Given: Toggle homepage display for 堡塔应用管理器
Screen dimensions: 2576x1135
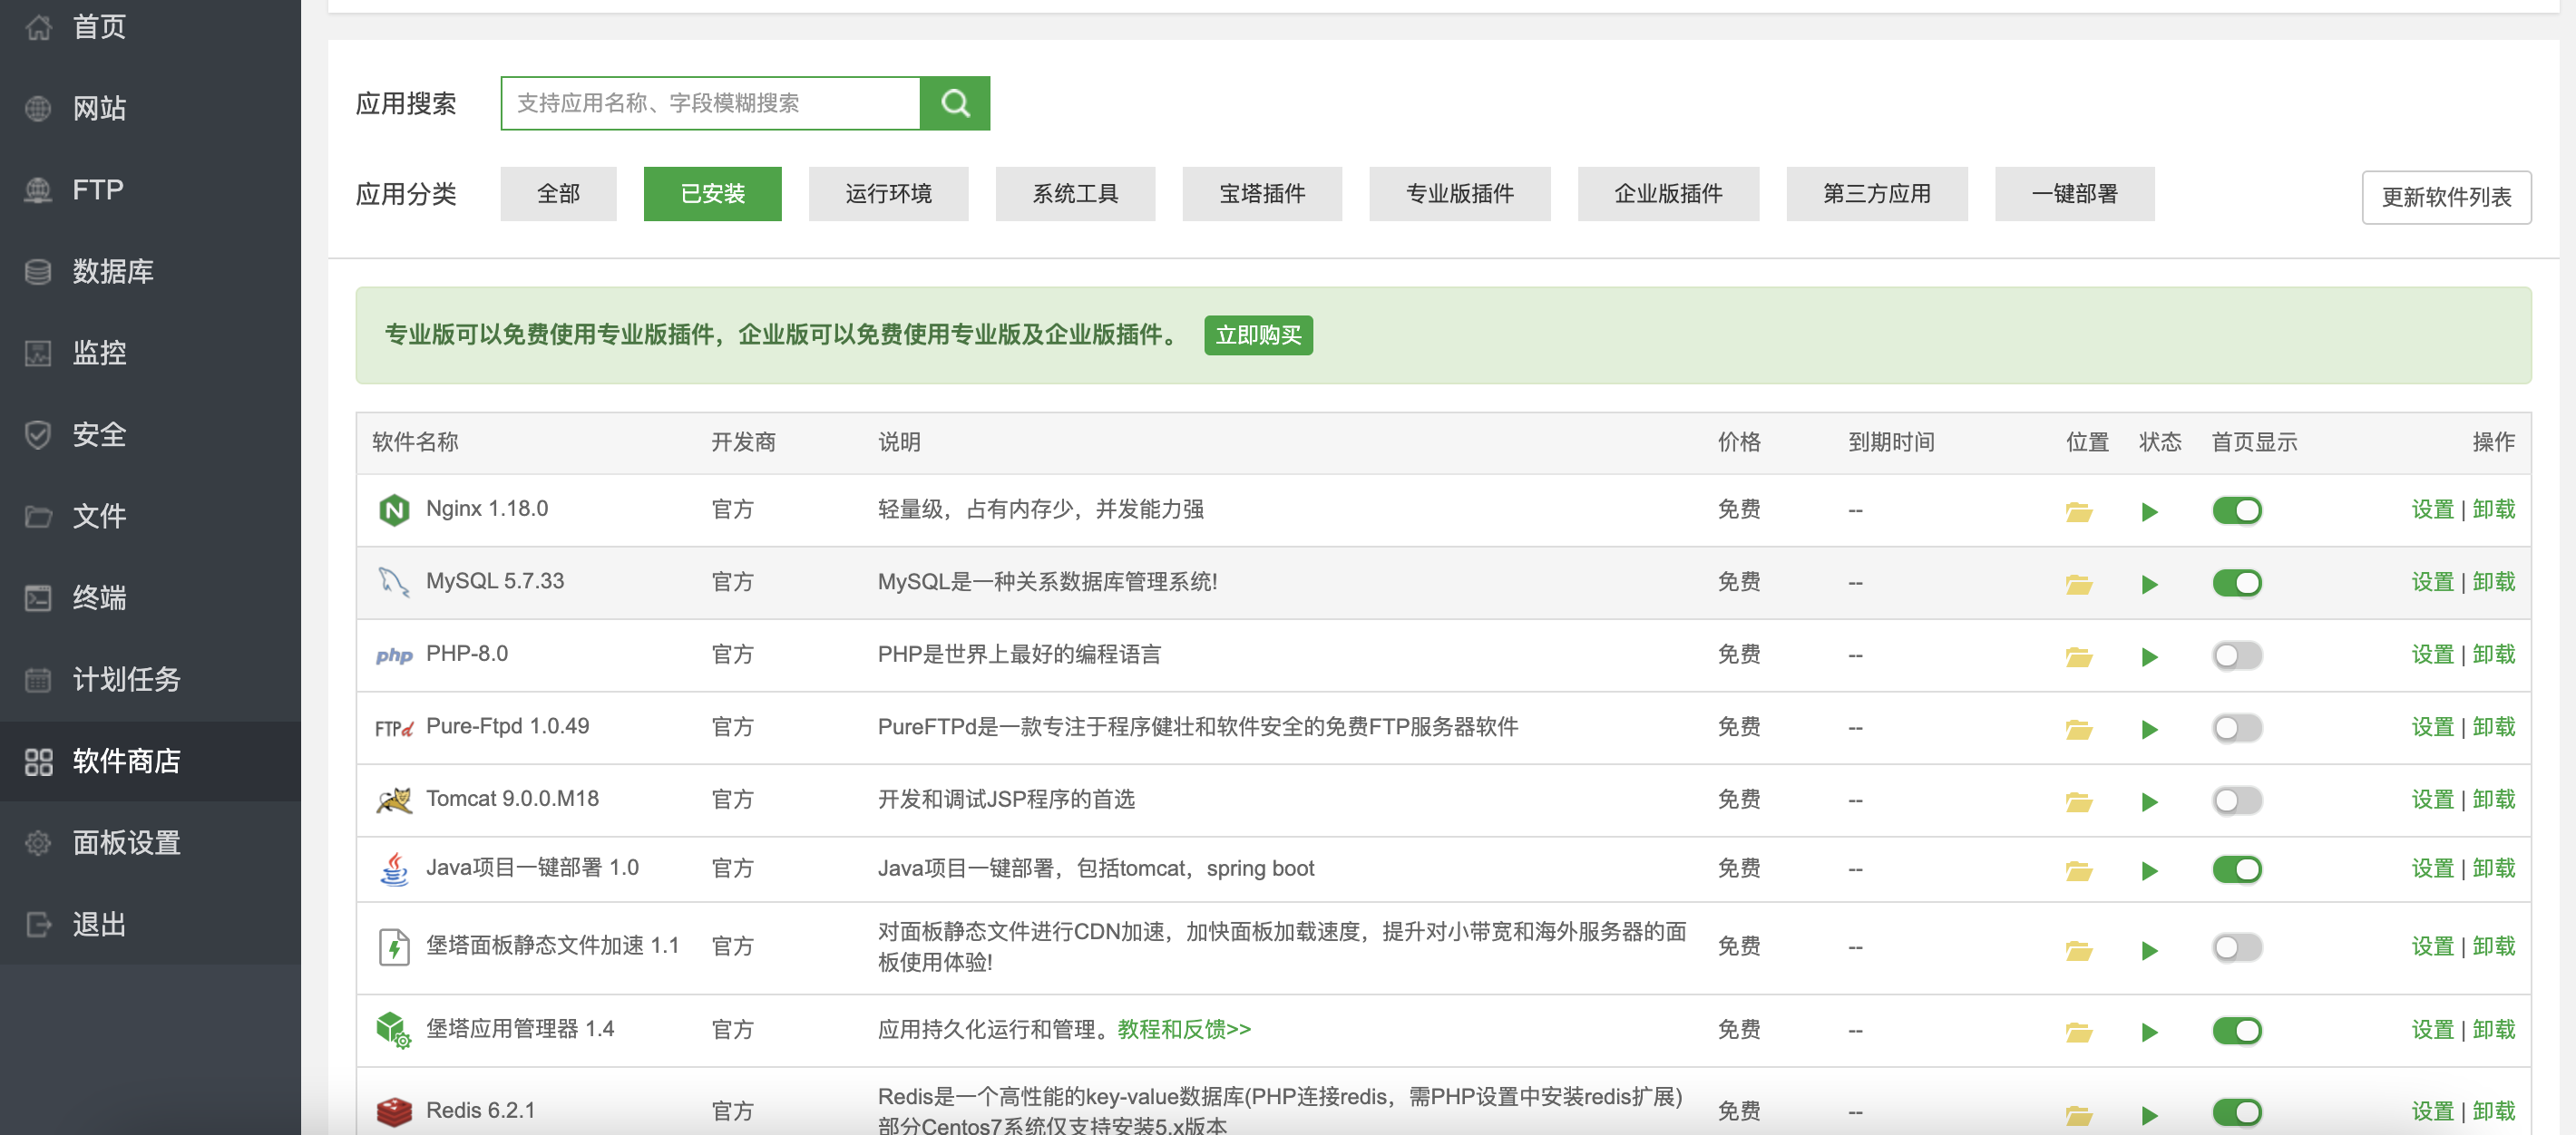Looking at the screenshot, I should [2236, 1030].
